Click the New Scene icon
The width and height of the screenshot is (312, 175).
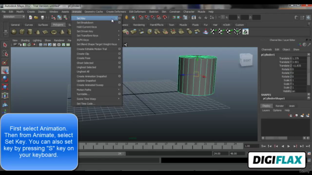pyautogui.click(x=31, y=17)
